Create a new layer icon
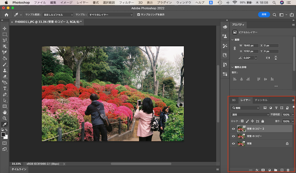This screenshot has width=296, height=173. (282, 170)
